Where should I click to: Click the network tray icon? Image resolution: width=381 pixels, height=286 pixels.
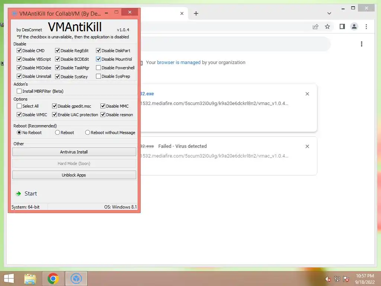(x=337, y=279)
